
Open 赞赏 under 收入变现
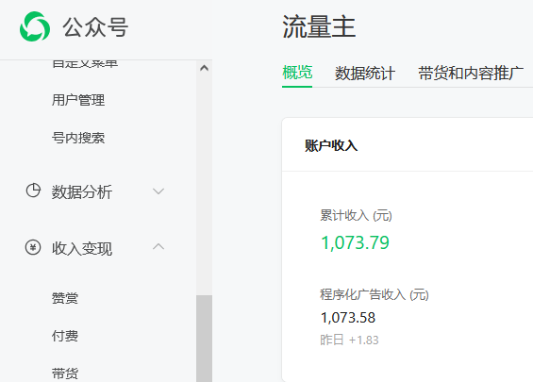[x=65, y=298]
